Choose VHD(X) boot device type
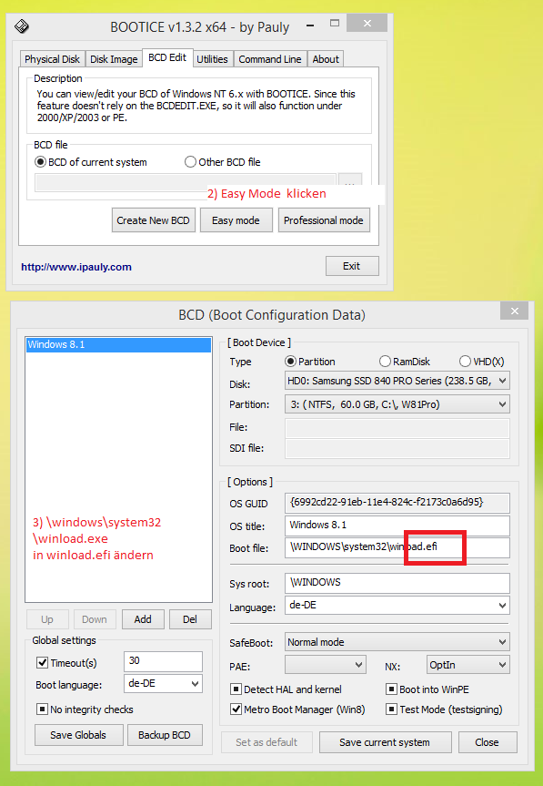The image size is (543, 786). click(481, 362)
